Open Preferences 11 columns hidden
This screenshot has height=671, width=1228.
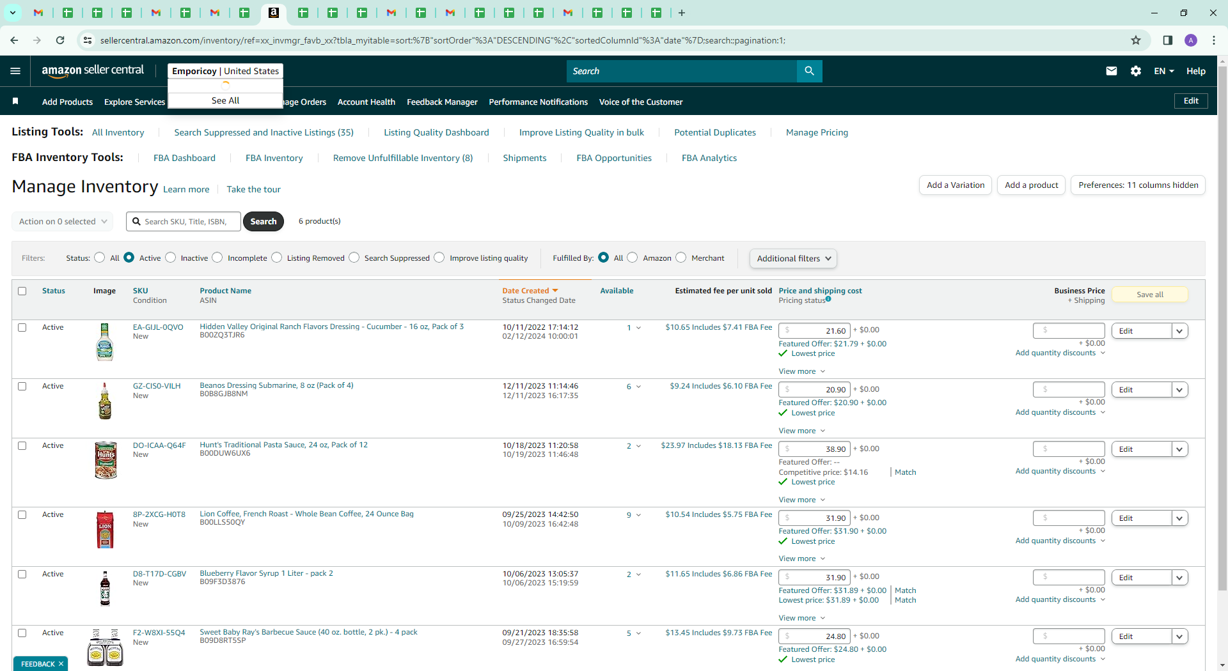click(x=1138, y=185)
